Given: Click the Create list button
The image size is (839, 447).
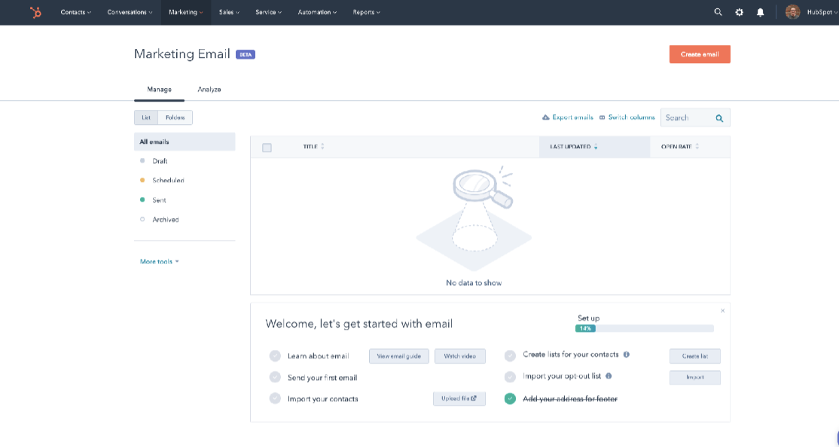Looking at the screenshot, I should click(695, 356).
